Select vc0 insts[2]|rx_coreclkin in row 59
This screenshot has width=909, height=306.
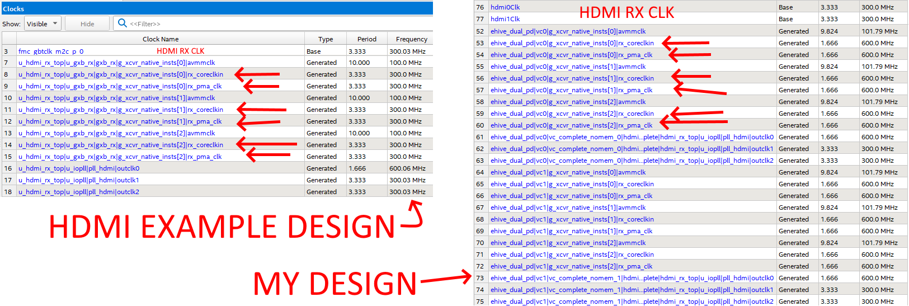pos(572,114)
